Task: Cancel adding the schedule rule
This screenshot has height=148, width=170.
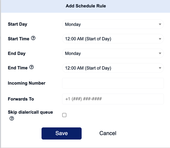Action: [108, 133]
